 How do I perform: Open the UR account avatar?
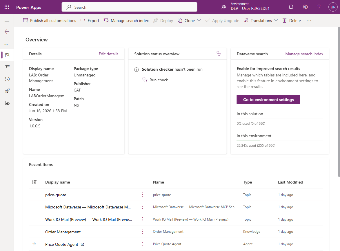point(333,7)
